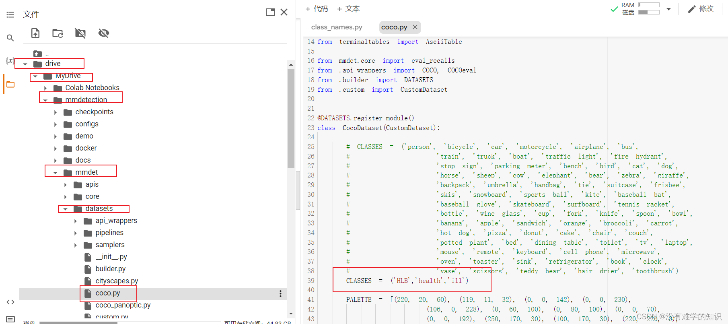Select the Colab Notebooks folder name
Image resolution: width=728 pixels, height=324 pixels.
tap(93, 88)
